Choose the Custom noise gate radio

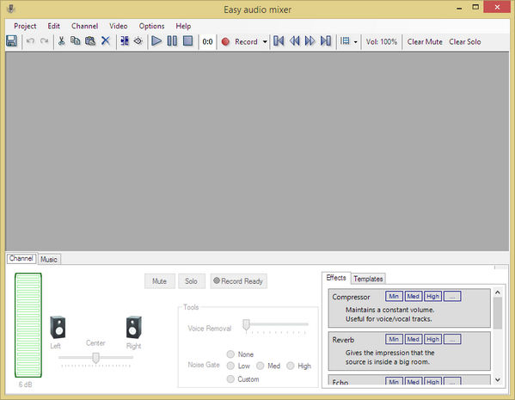click(230, 379)
